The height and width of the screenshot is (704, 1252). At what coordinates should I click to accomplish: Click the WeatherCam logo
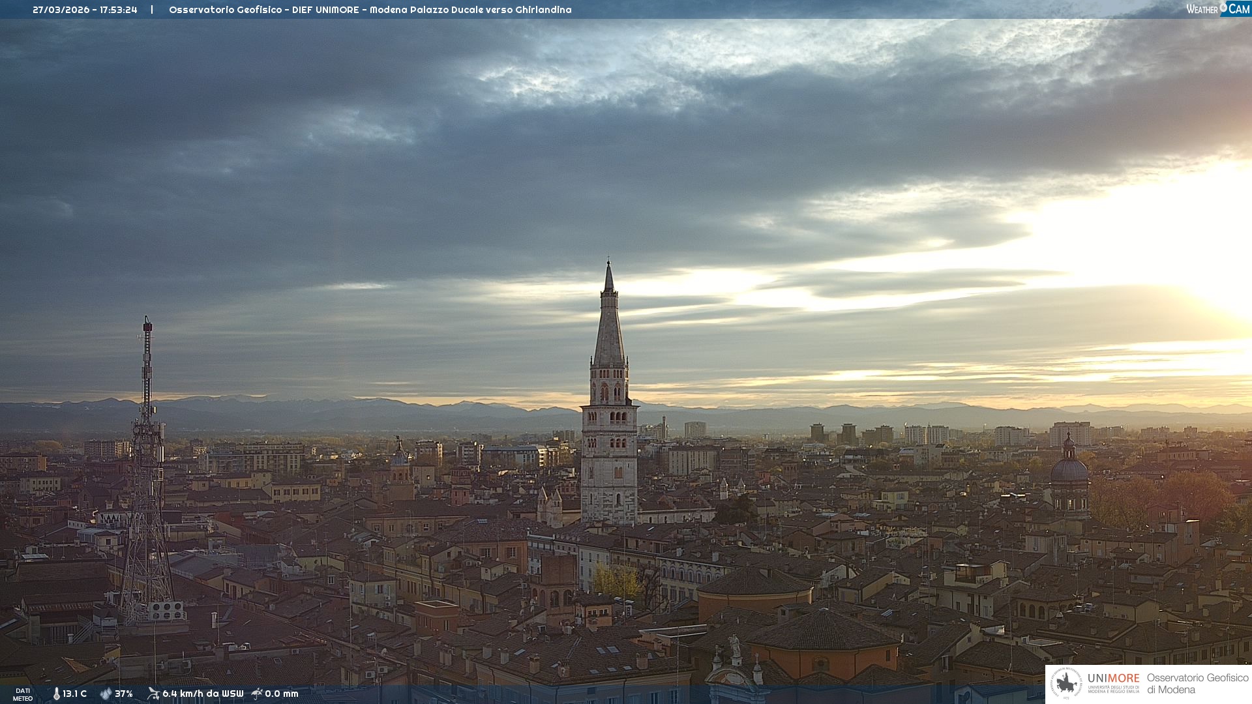(1217, 9)
